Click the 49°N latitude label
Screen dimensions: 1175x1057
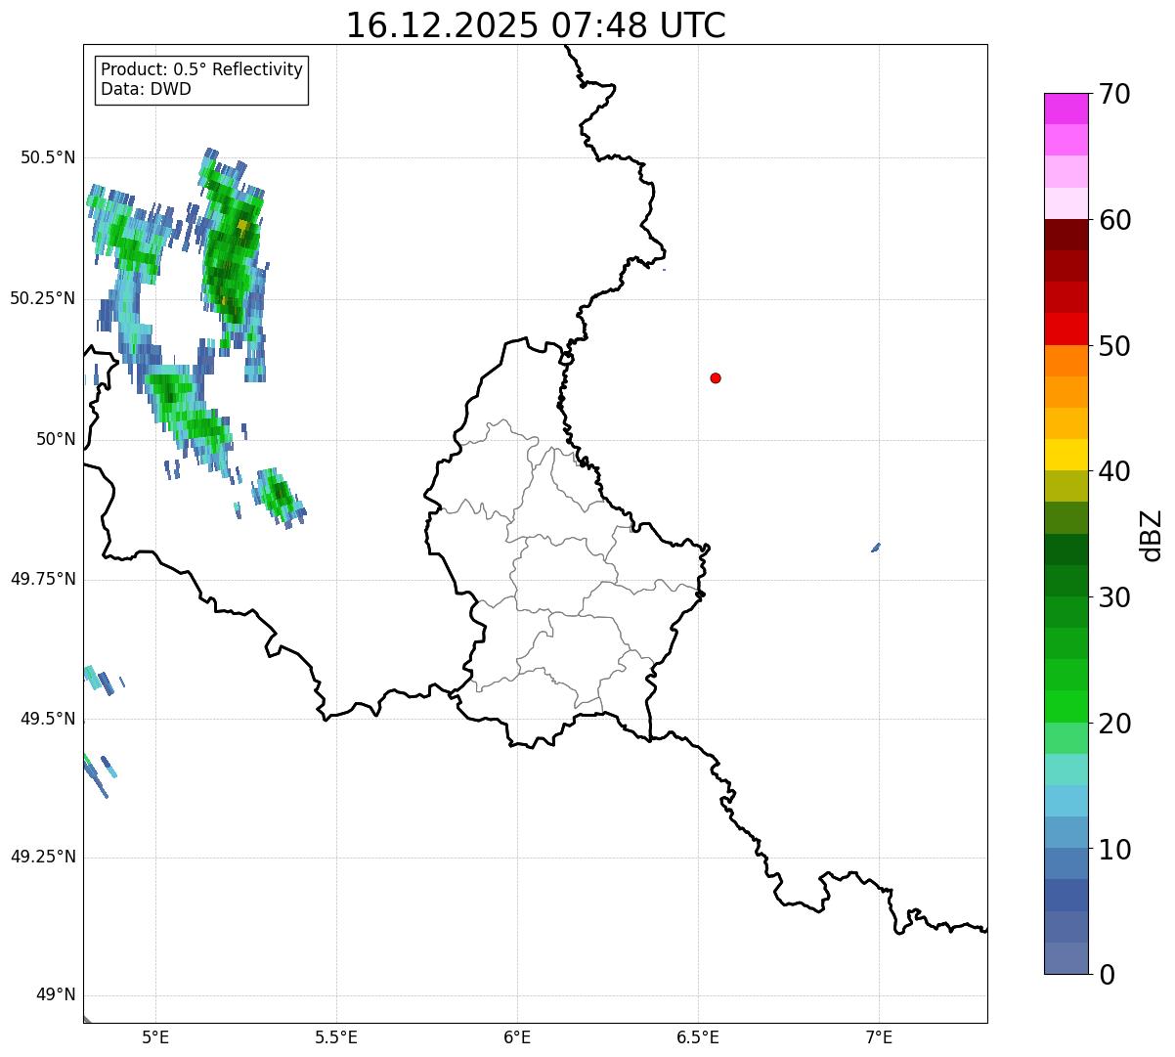point(56,995)
